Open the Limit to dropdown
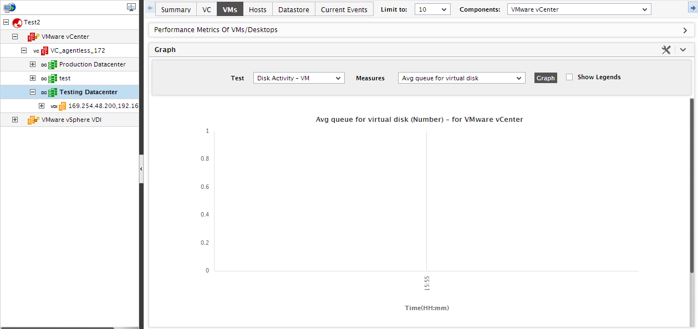698x329 pixels. coord(432,9)
